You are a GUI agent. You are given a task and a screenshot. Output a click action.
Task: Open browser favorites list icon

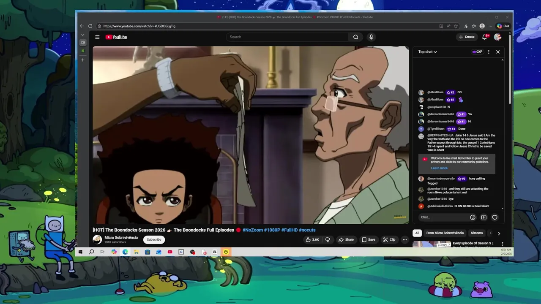(474, 26)
